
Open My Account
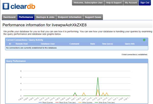point(131,3)
